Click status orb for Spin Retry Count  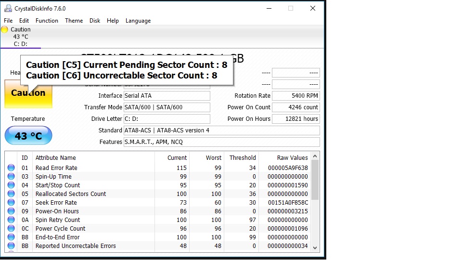(x=11, y=220)
